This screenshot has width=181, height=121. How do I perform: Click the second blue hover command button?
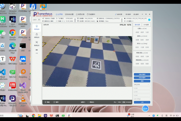coord(142,78)
